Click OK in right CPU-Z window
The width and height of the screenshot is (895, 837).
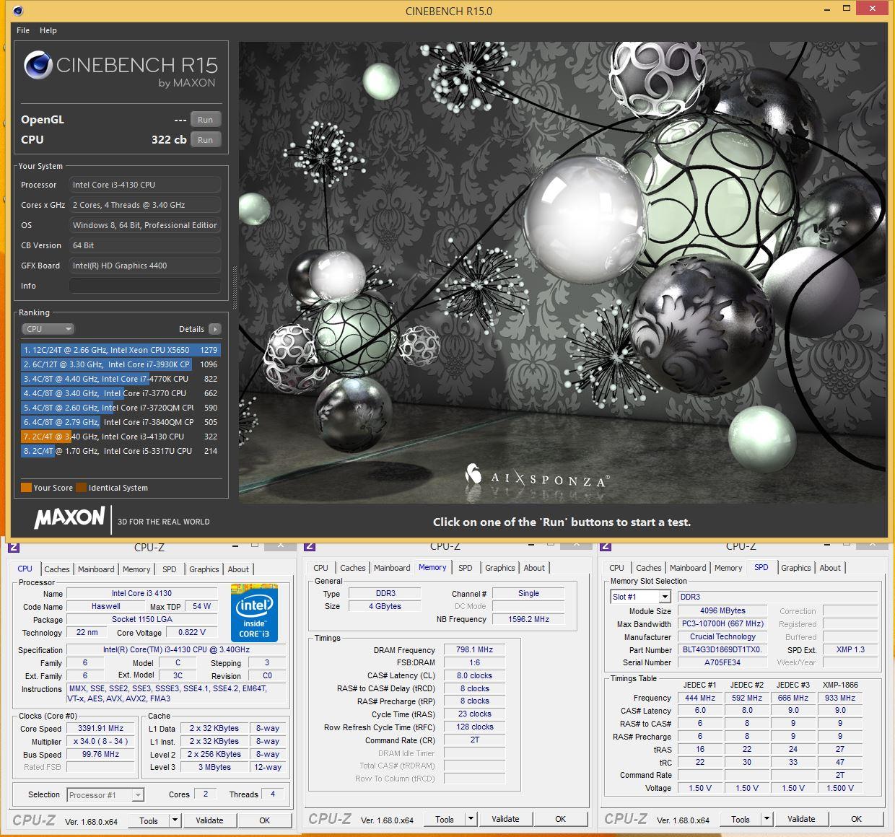point(857,819)
